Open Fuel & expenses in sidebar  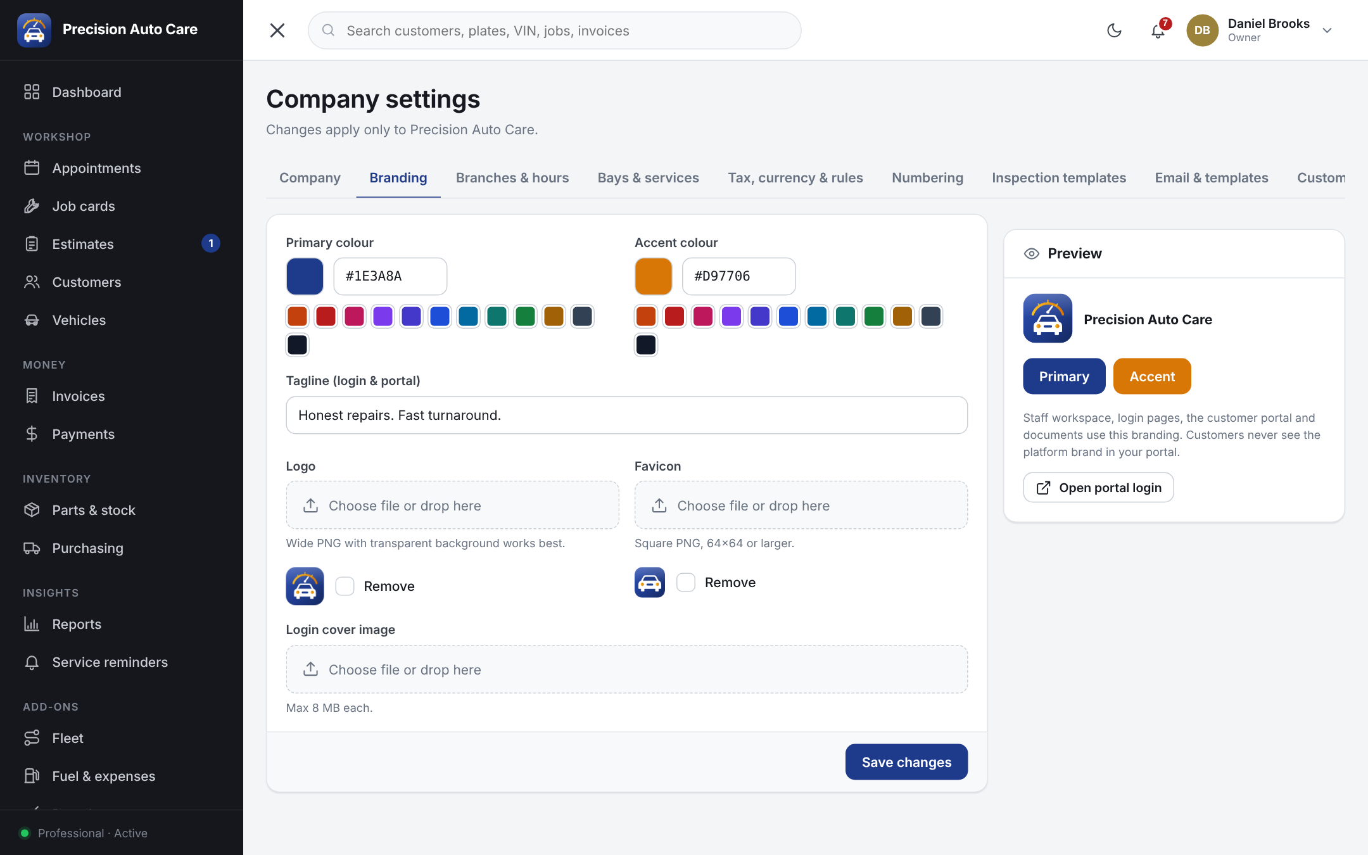tap(122, 776)
